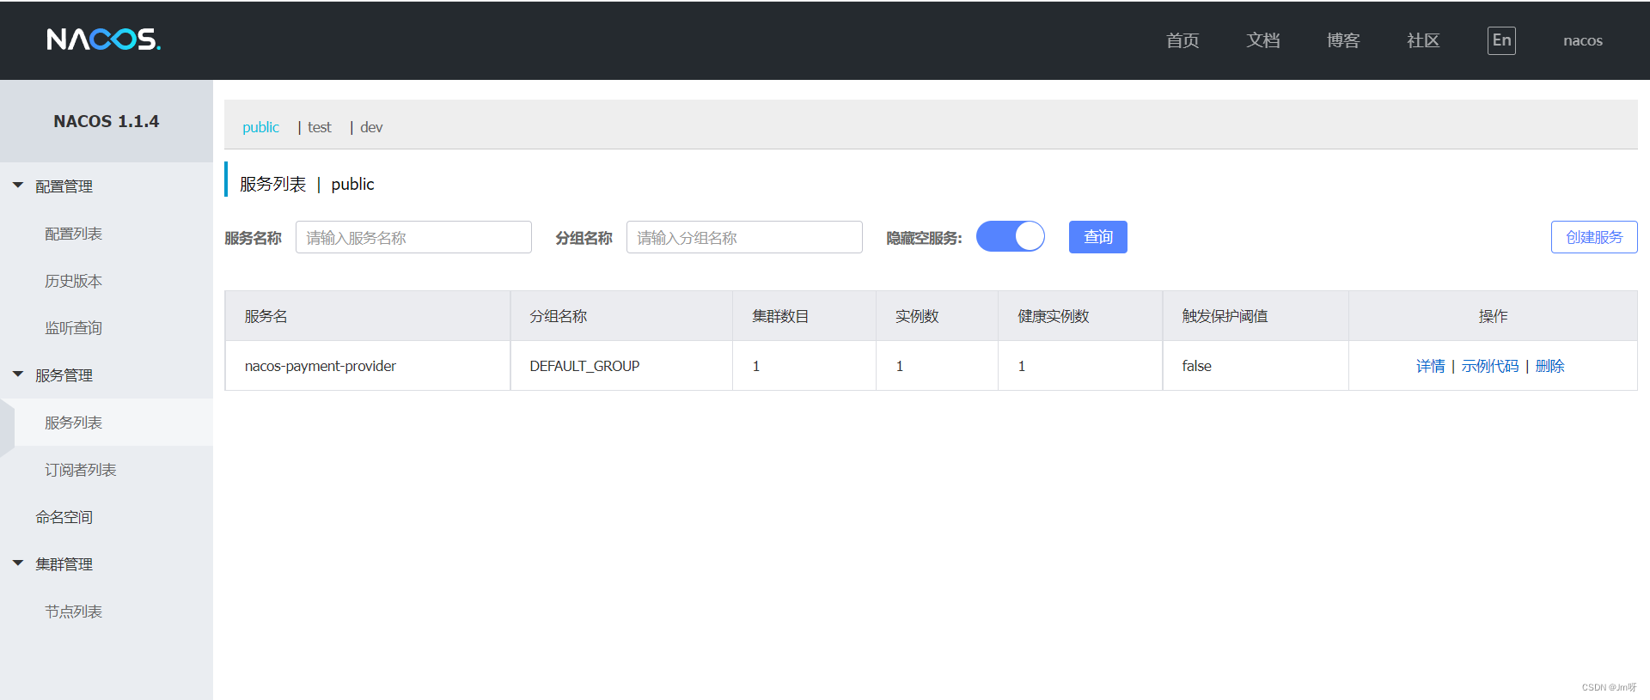Viewport: 1650px width, 700px height.
Task: Click the 查询 search button
Action: [1097, 237]
